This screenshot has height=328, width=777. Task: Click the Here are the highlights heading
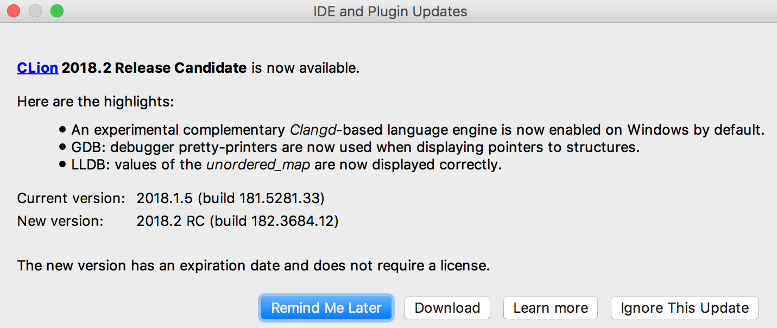point(95,101)
